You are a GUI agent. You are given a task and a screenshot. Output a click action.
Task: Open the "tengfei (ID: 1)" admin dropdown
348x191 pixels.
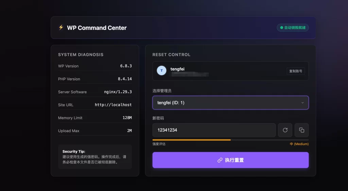pyautogui.click(x=230, y=103)
